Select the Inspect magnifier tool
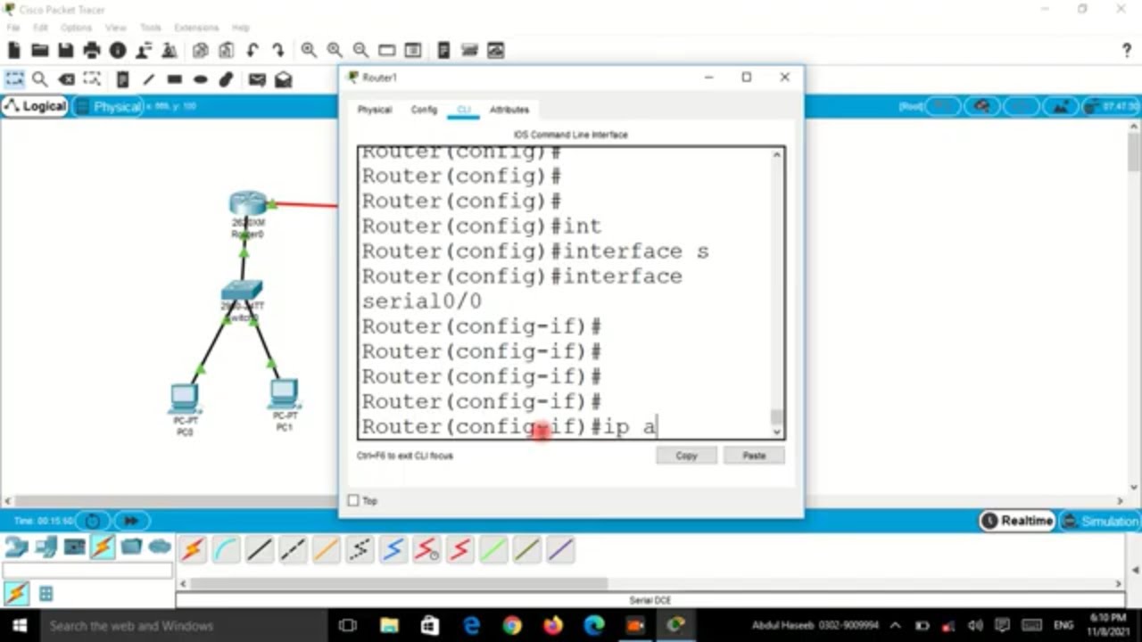This screenshot has height=642, width=1142. click(40, 79)
